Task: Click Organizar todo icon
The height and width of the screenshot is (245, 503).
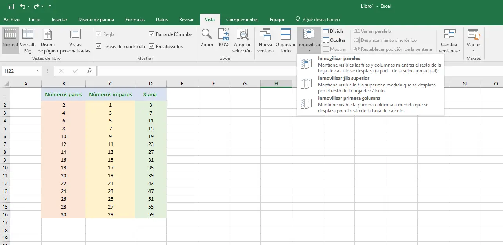Action: [285, 34]
